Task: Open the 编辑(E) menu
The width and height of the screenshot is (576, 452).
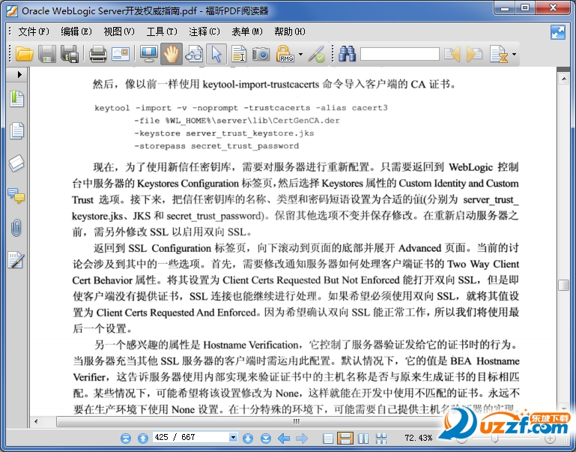Action: [x=76, y=31]
